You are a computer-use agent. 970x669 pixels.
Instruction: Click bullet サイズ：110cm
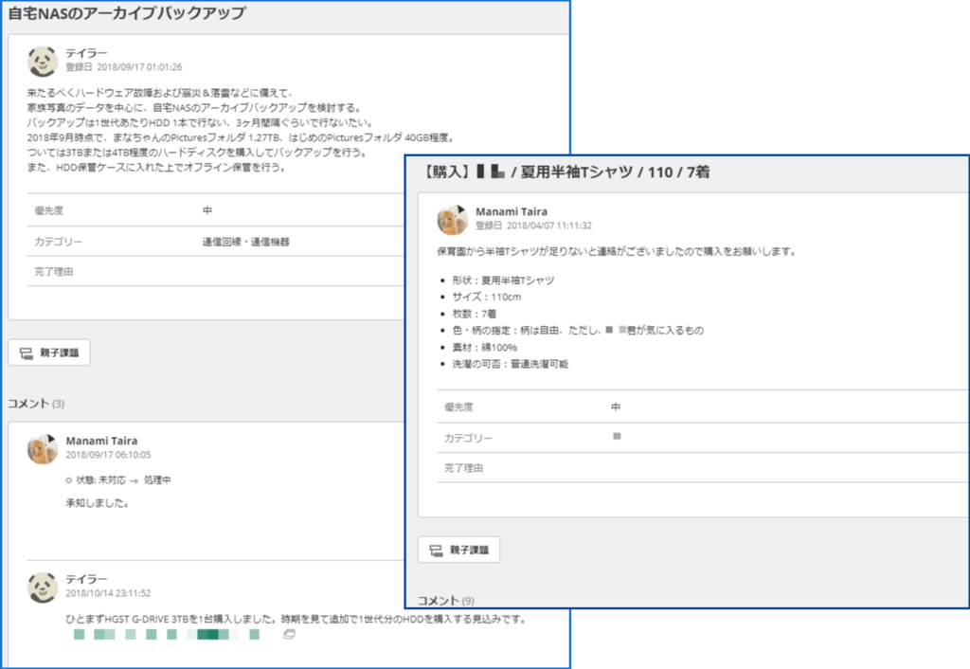coord(486,297)
